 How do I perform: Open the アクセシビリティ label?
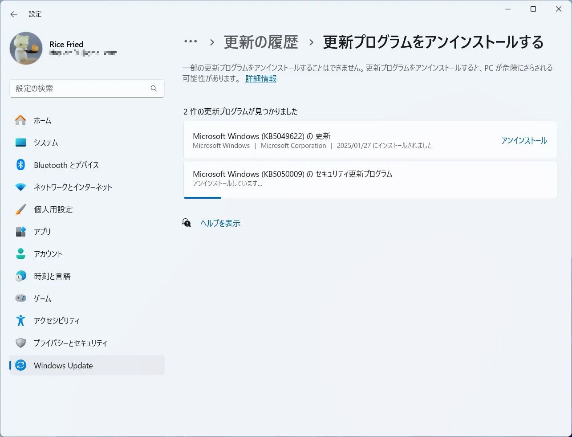[57, 321]
